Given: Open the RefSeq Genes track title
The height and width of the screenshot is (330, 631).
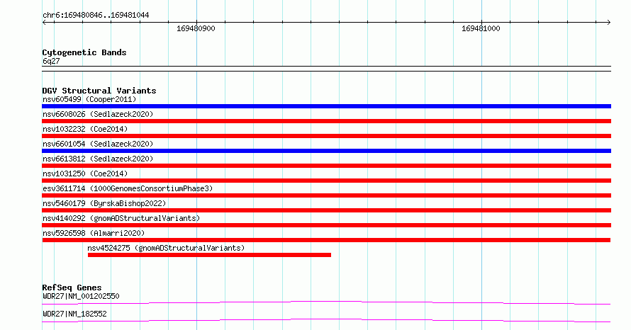Looking at the screenshot, I should pyautogui.click(x=72, y=288).
